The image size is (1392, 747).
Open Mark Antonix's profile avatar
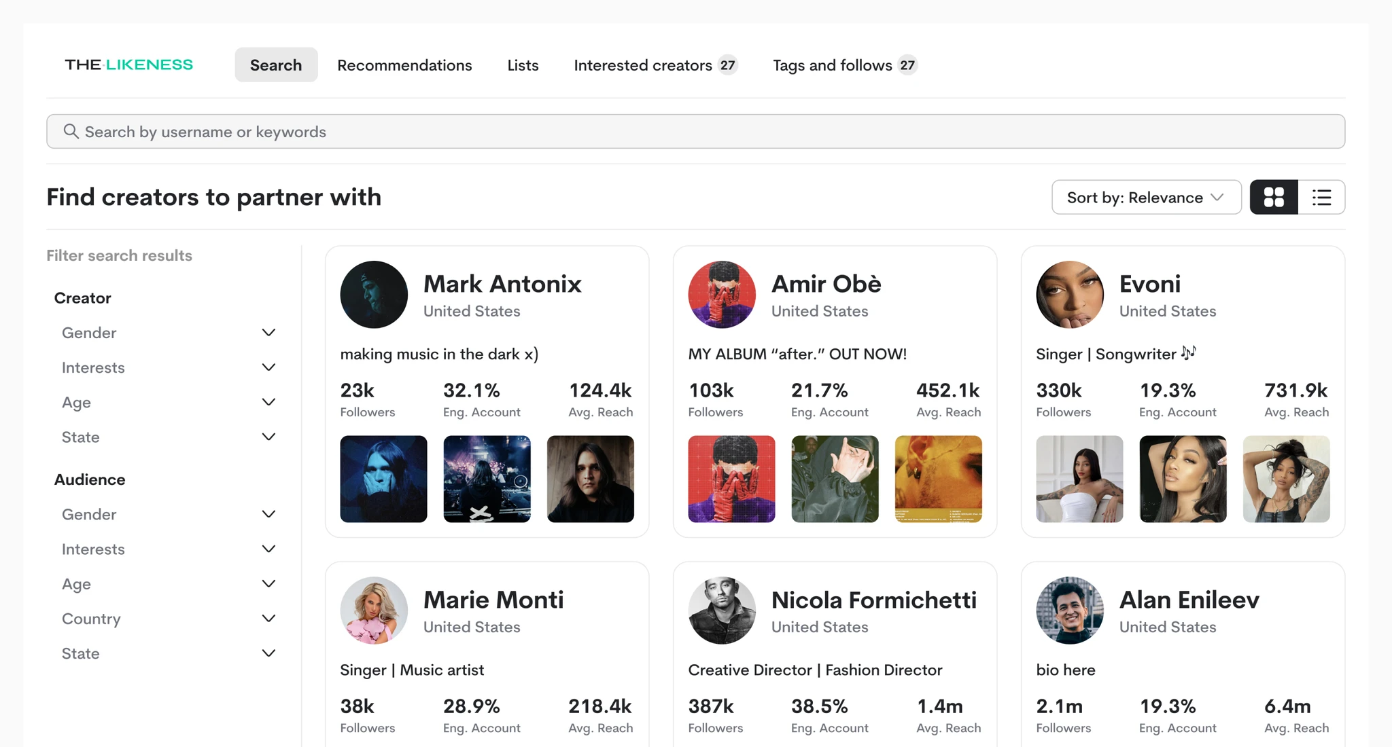pyautogui.click(x=374, y=295)
